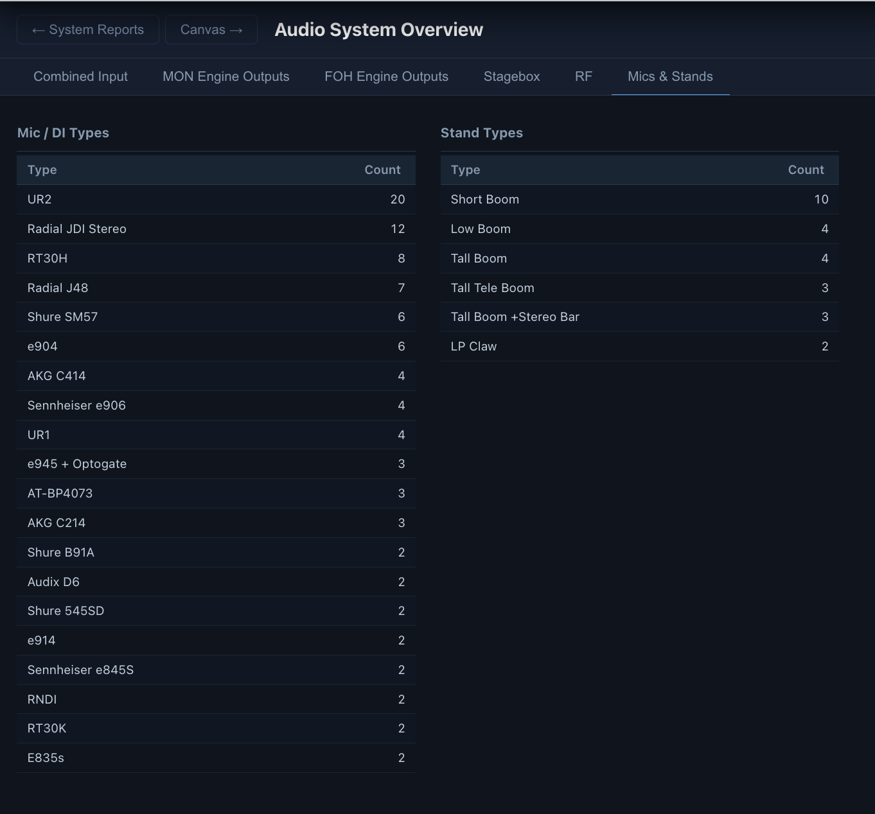875x814 pixels.
Task: Click the UR2 row
Action: pyautogui.click(x=216, y=200)
